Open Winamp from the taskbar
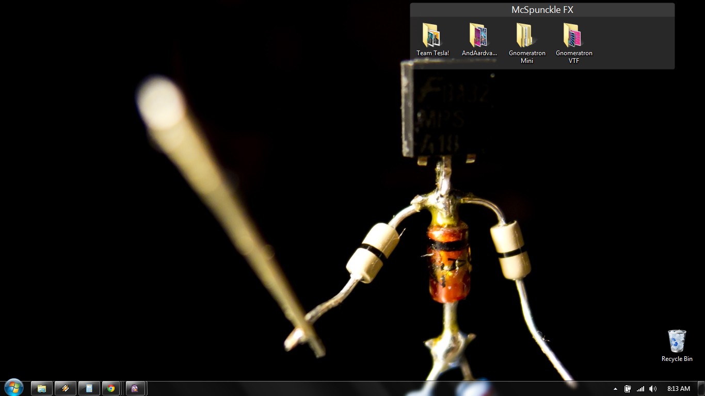Image resolution: width=705 pixels, height=396 pixels. (66, 388)
